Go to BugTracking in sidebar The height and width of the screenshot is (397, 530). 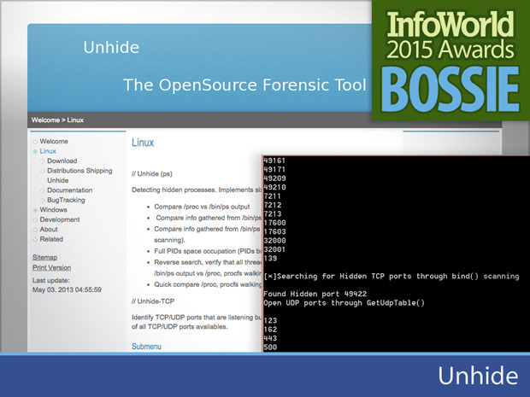pyautogui.click(x=66, y=200)
